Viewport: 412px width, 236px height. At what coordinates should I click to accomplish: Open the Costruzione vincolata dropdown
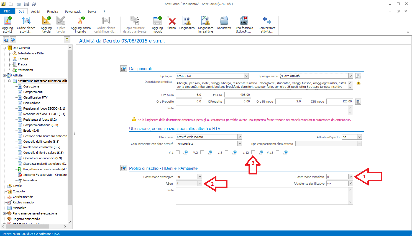(x=350, y=177)
